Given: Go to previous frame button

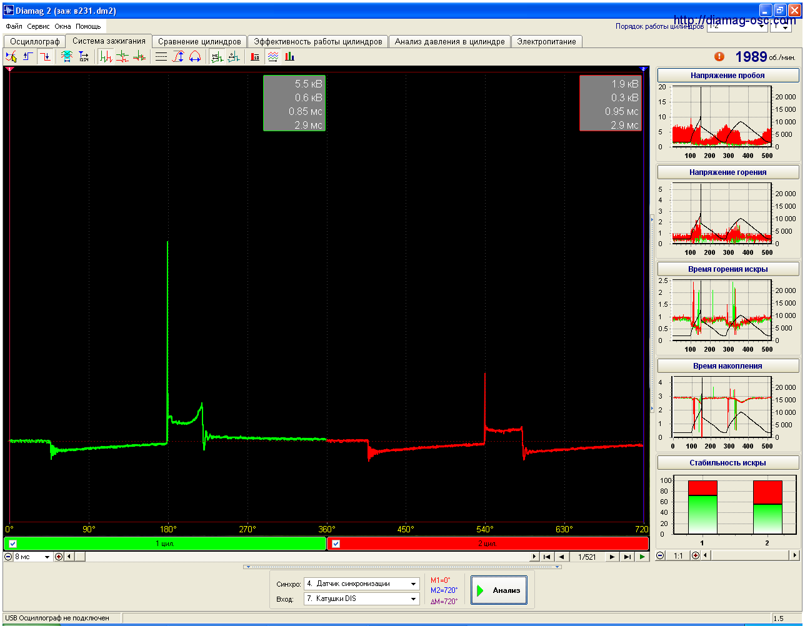Looking at the screenshot, I should (x=561, y=557).
